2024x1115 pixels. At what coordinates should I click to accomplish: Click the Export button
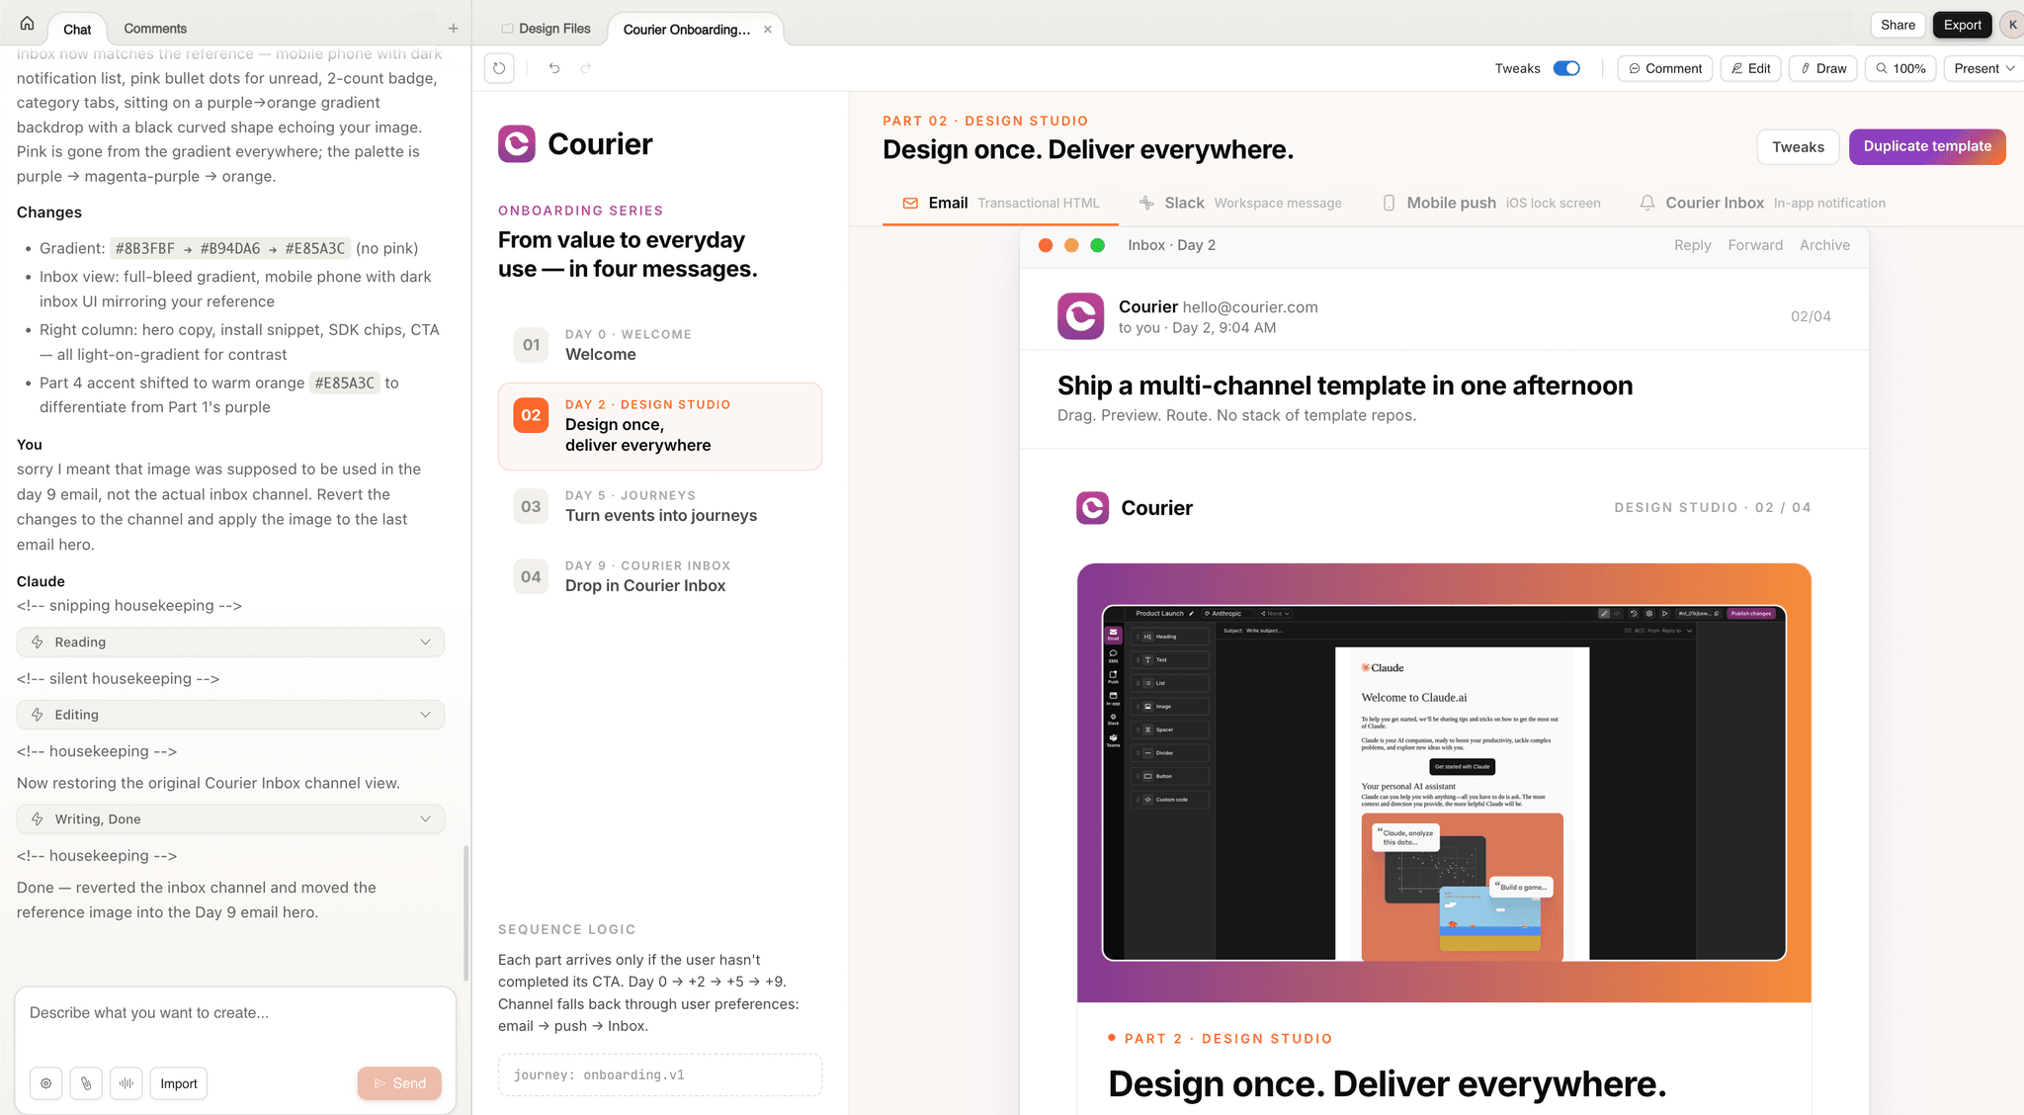click(1962, 25)
